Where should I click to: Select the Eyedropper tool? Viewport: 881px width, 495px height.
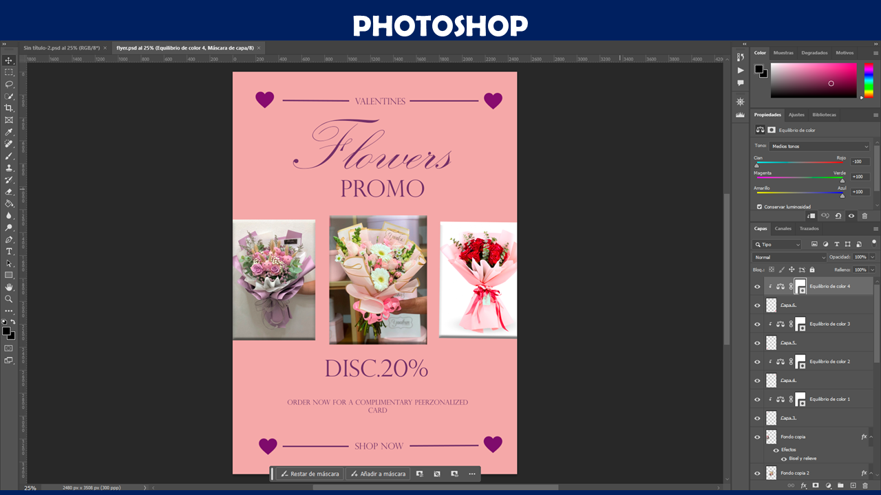[x=9, y=132]
